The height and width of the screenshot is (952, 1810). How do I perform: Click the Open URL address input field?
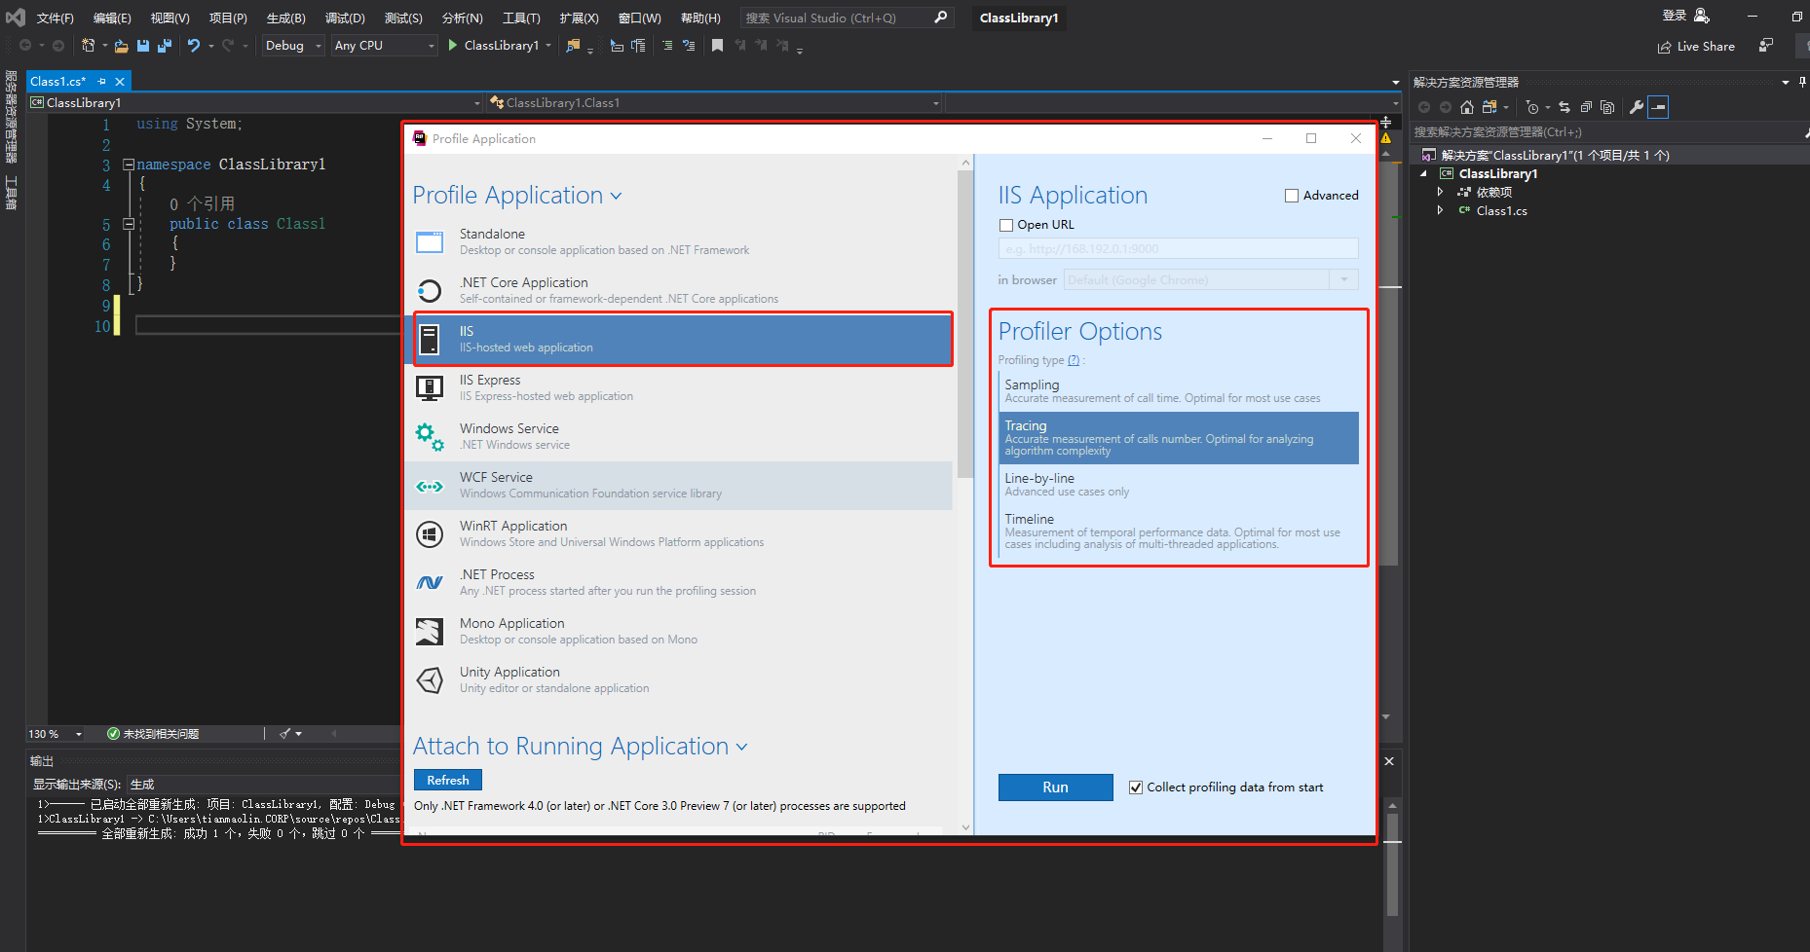coord(1178,249)
